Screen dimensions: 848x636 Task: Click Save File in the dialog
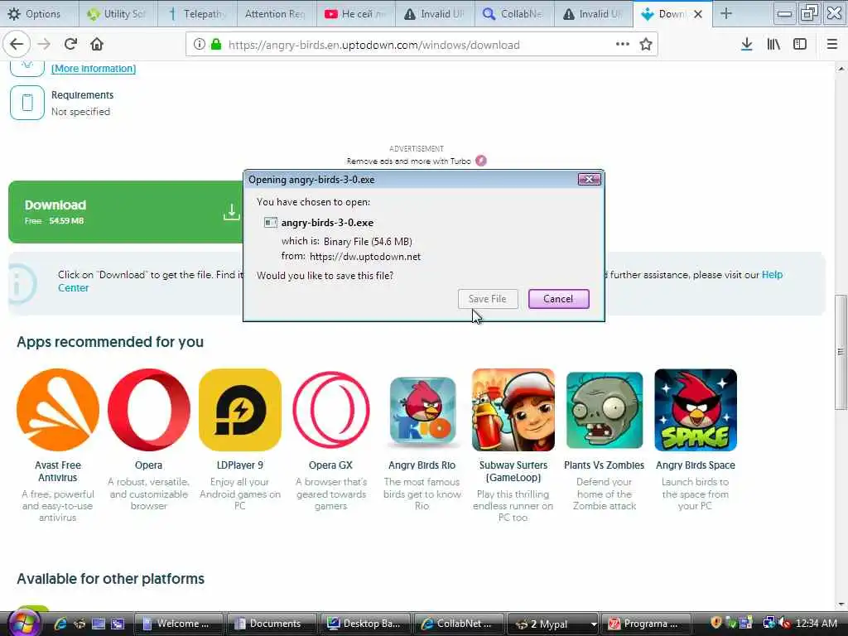487,298
